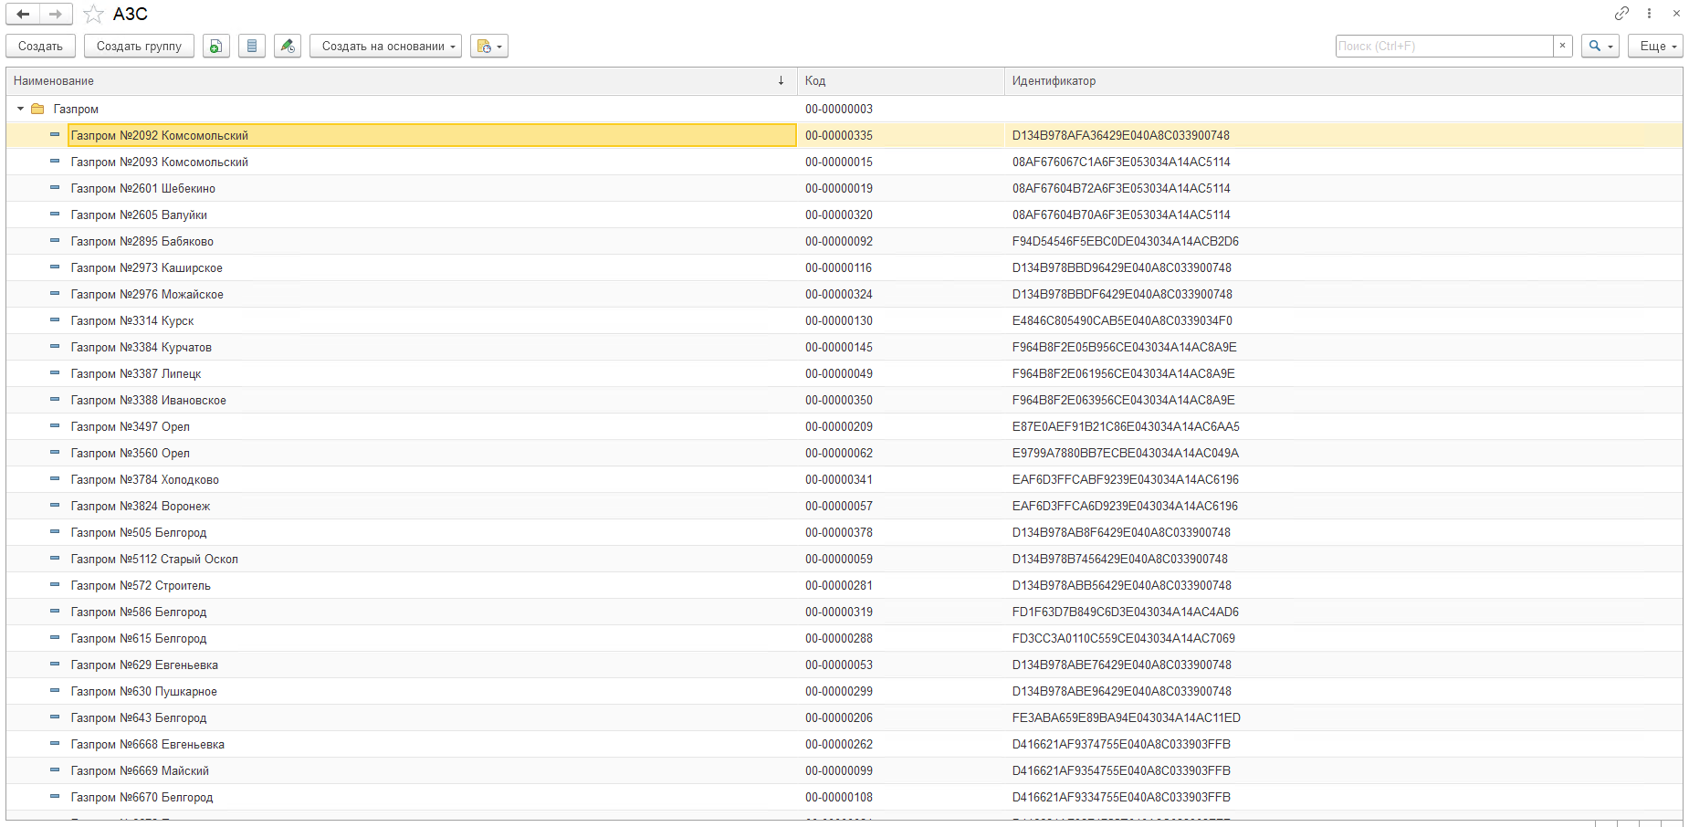Get link to this list via chain icon
This screenshot has width=1689, height=827.
(1621, 13)
